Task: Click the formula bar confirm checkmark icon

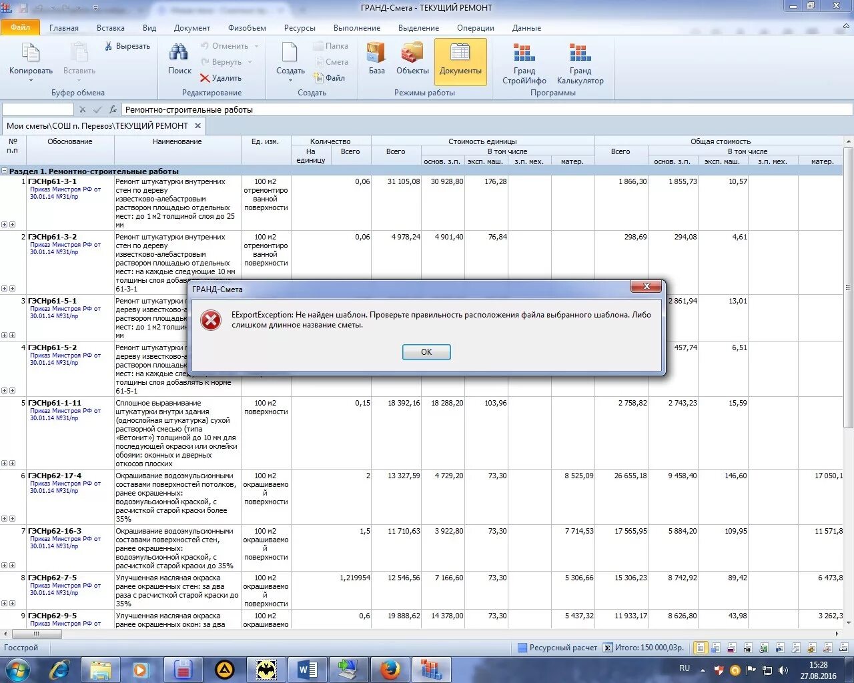Action: click(97, 109)
